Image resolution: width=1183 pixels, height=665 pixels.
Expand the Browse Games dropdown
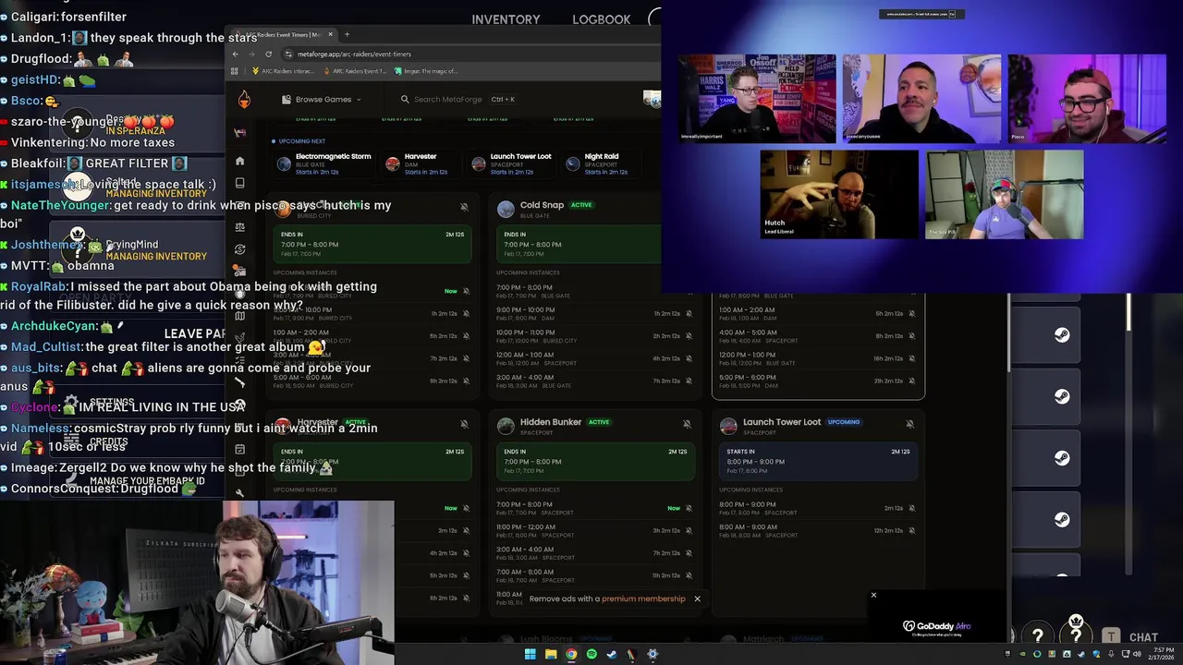pos(321,99)
